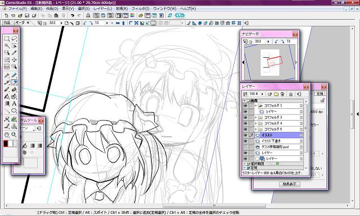Hide the イラスト下書き layer
Screen dimensions: 360x216
point(245,141)
